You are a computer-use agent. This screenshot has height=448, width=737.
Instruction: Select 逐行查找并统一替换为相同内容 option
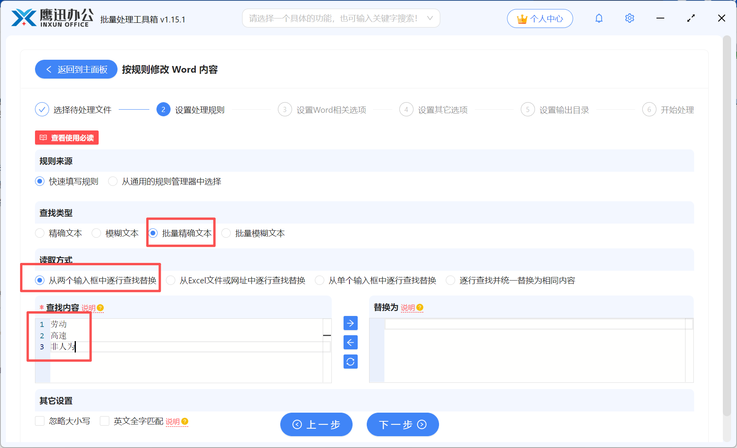pyautogui.click(x=450, y=281)
